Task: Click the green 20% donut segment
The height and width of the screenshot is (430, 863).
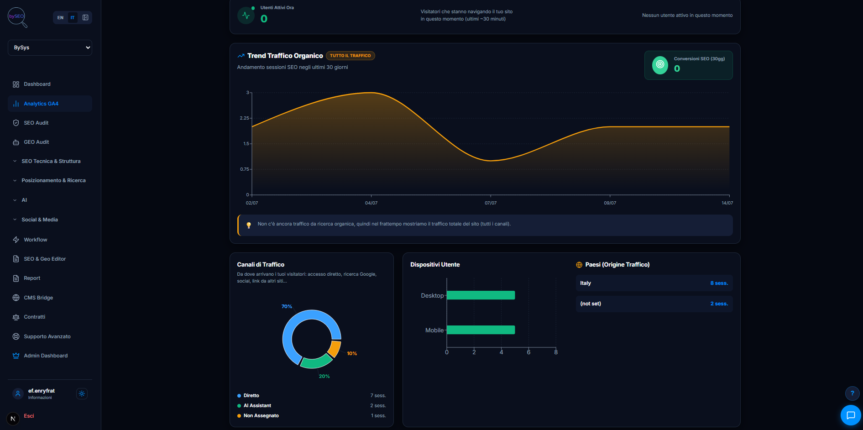Action: [x=316, y=362]
